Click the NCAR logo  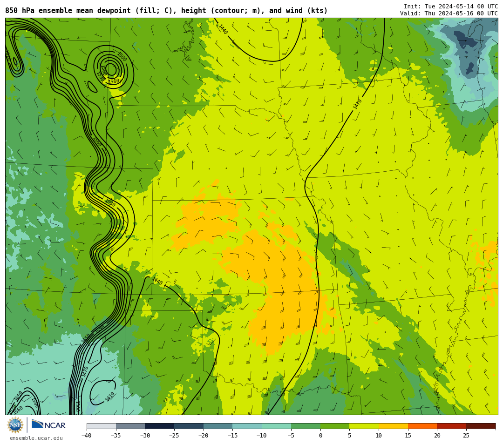pyautogui.click(x=48, y=425)
